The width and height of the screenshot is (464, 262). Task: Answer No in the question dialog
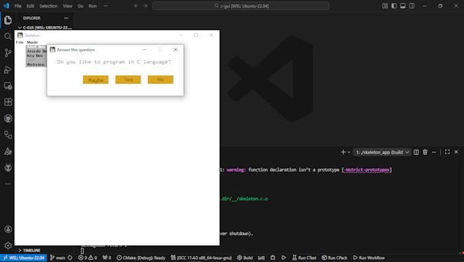[x=160, y=80]
